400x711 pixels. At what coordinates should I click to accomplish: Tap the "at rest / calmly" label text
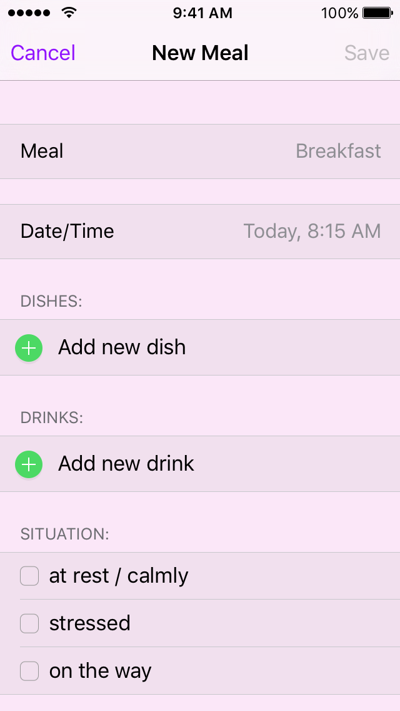119,576
